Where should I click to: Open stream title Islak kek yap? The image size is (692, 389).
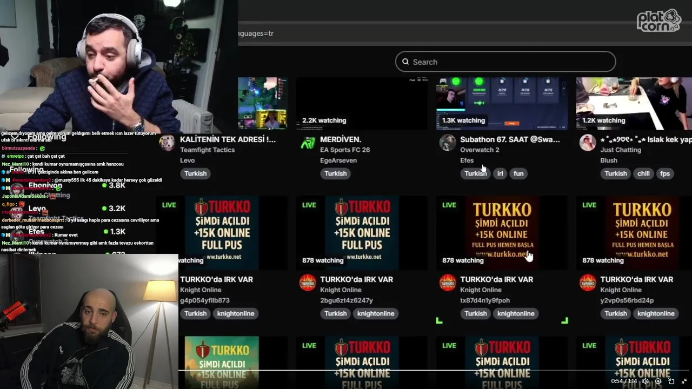click(646, 139)
